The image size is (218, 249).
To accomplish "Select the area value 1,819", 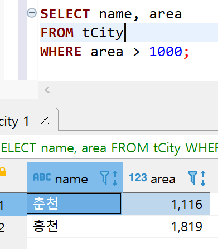I will (x=166, y=226).
